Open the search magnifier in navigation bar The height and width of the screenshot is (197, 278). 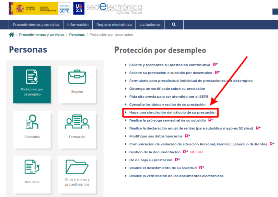click(x=174, y=24)
